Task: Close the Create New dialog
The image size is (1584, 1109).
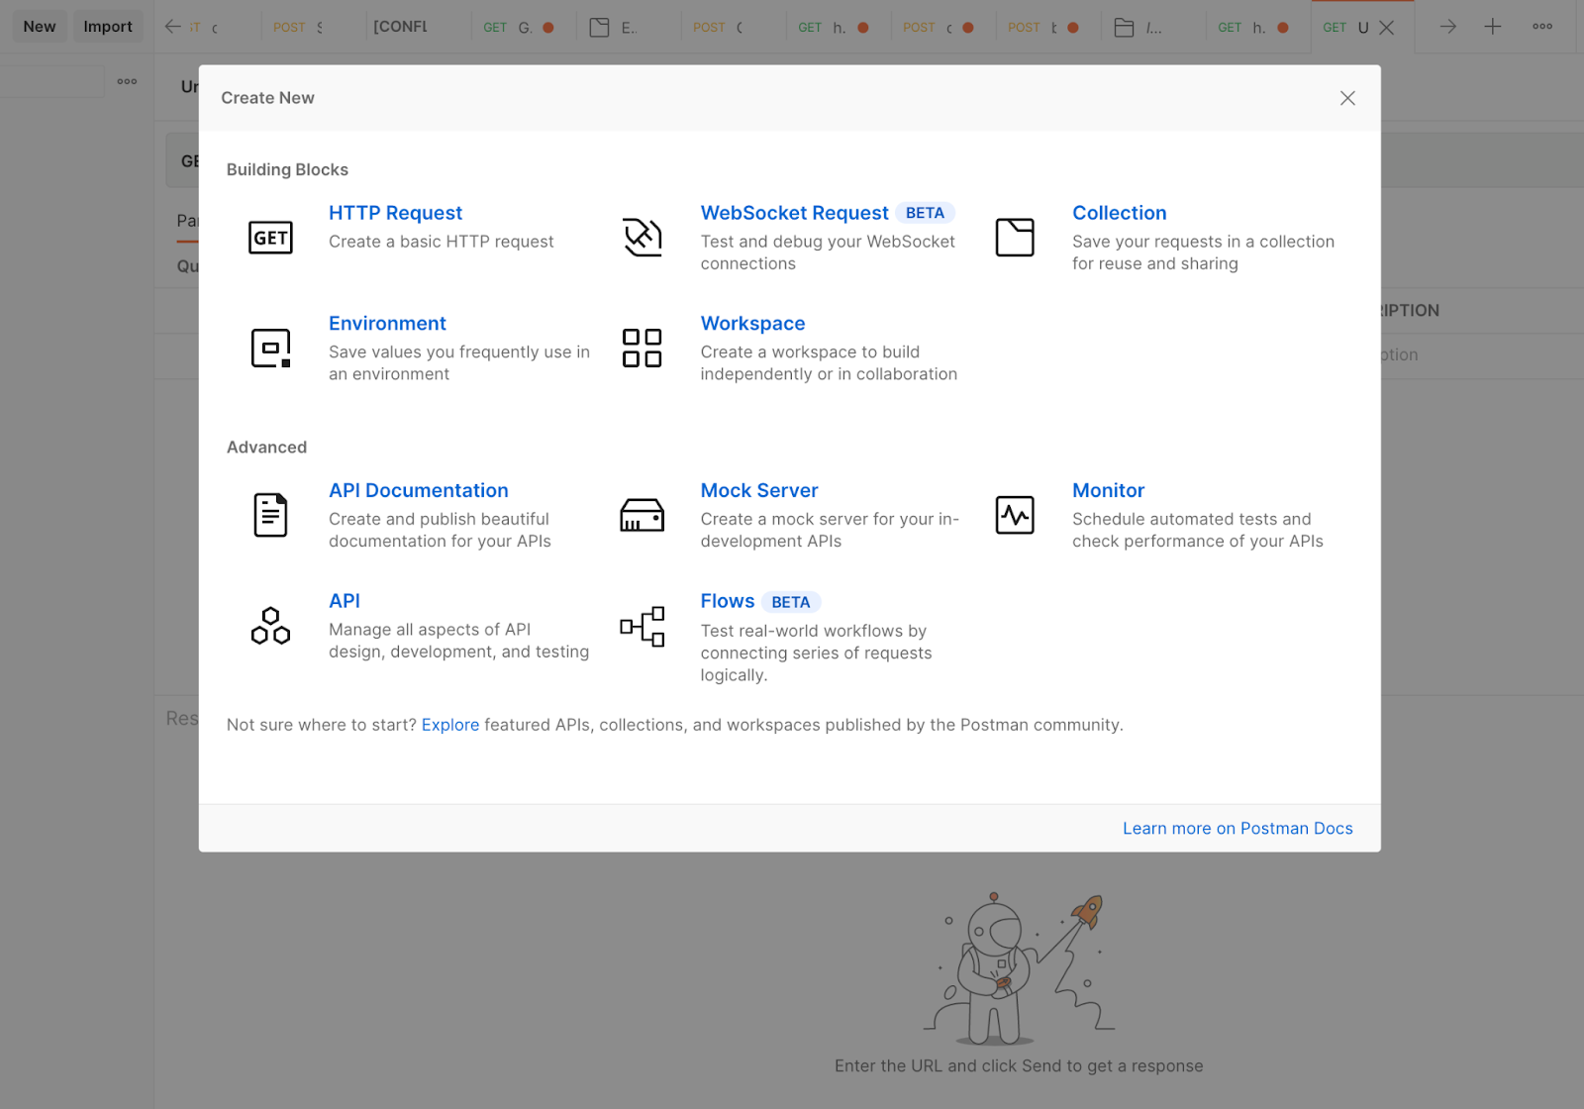Action: click(1347, 98)
